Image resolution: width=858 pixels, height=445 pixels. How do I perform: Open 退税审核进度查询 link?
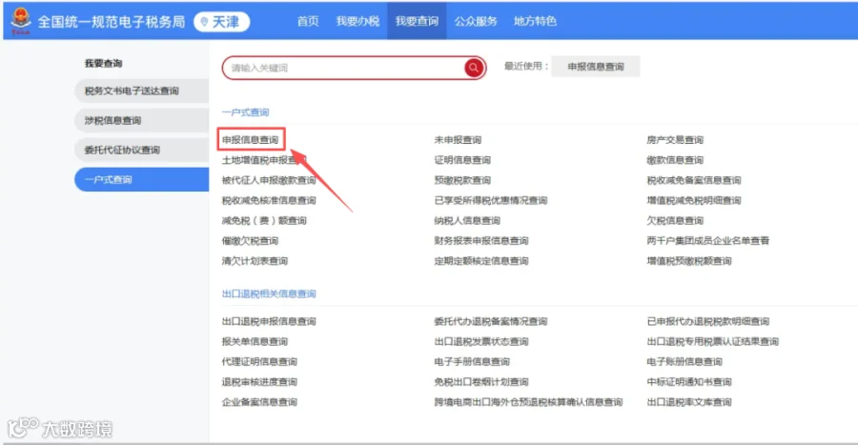point(259,382)
